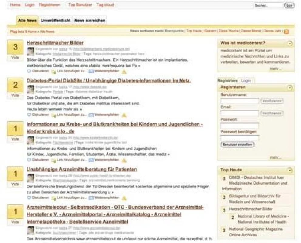Viewport: 301px width, 243px height.
Task: Click submitter avatar for Arzneimittelscout story
Action: (30, 230)
